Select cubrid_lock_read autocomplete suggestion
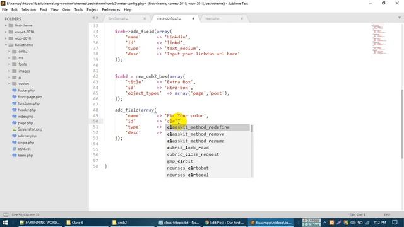 [x=208, y=148]
